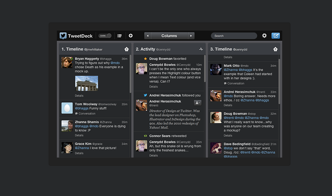Open Details under the snake oil tweet
The width and height of the screenshot is (332, 196).
(x=153, y=155)
